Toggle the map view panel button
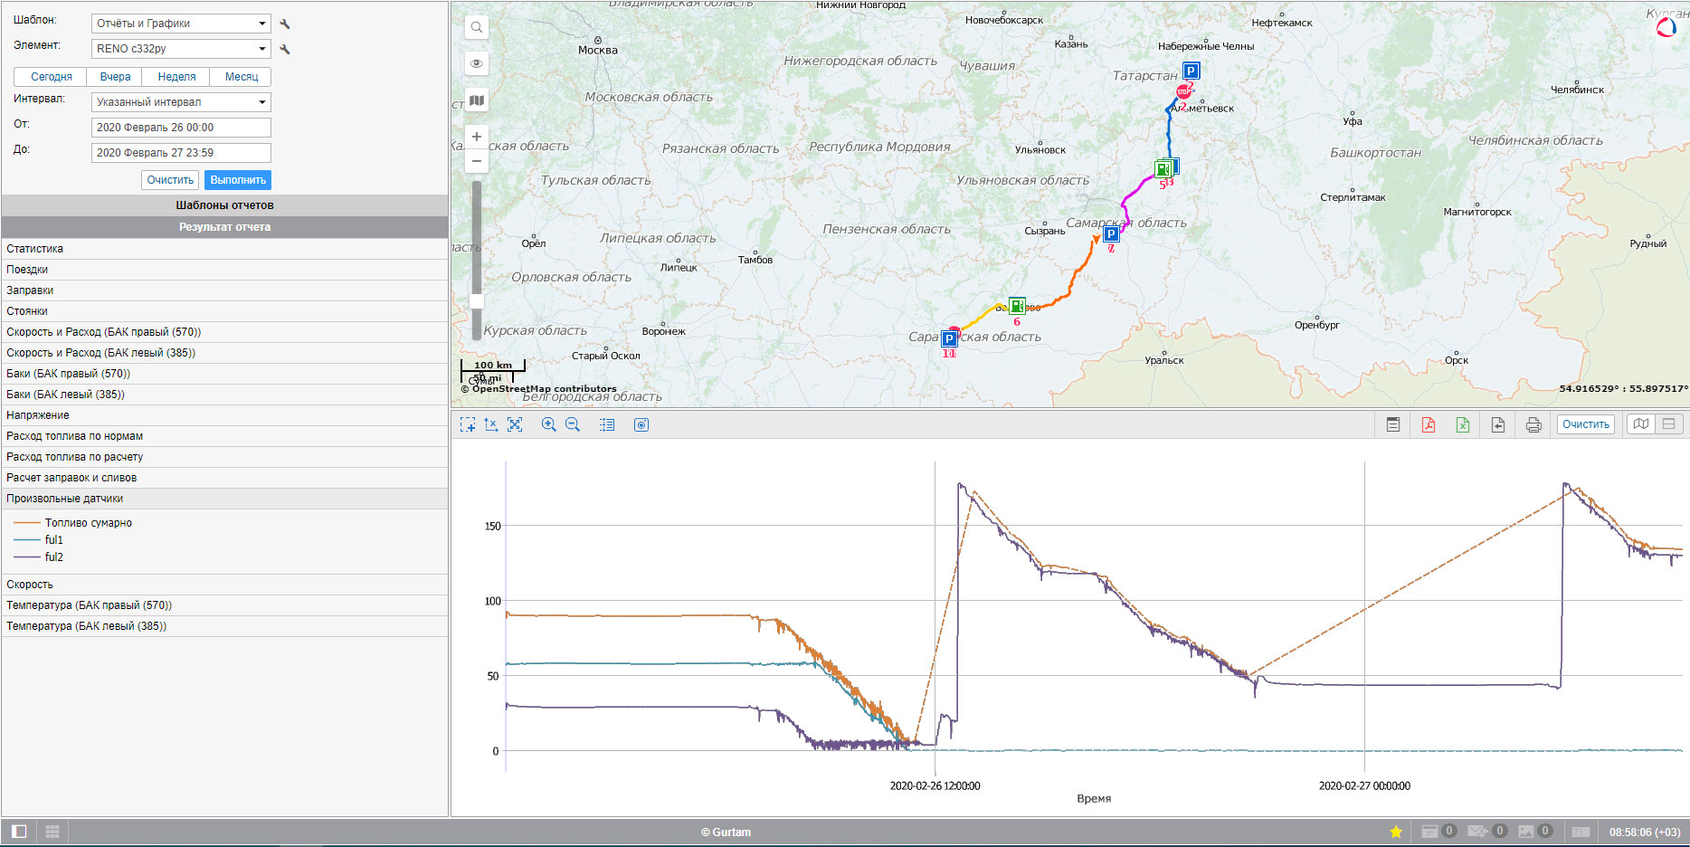1690x847 pixels. click(1640, 424)
